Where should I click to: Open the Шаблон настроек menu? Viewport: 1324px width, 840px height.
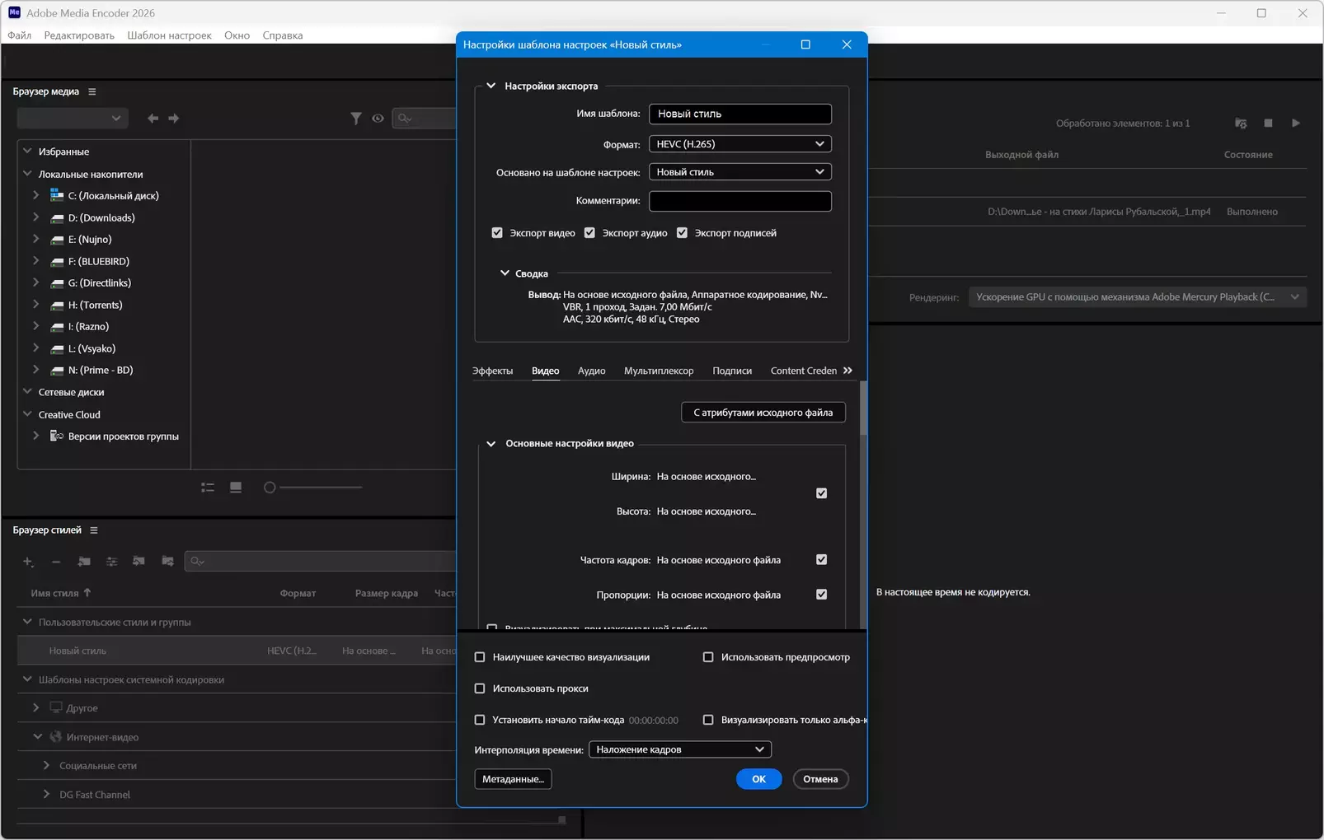[169, 35]
